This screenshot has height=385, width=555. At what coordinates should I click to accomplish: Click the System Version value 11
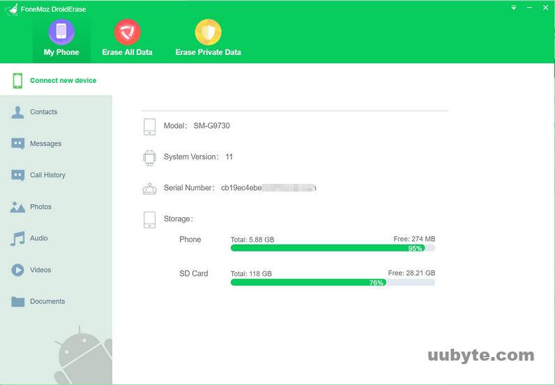pyautogui.click(x=229, y=157)
